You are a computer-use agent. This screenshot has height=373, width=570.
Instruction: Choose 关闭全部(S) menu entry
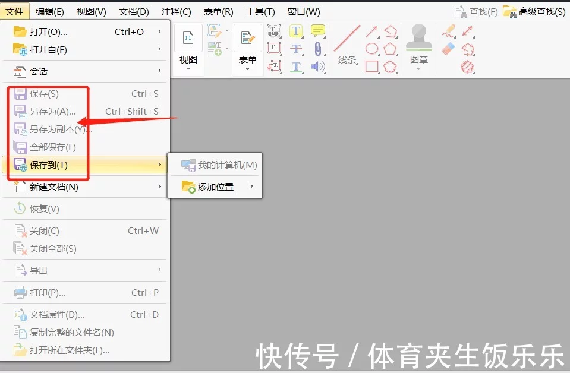[86, 248]
